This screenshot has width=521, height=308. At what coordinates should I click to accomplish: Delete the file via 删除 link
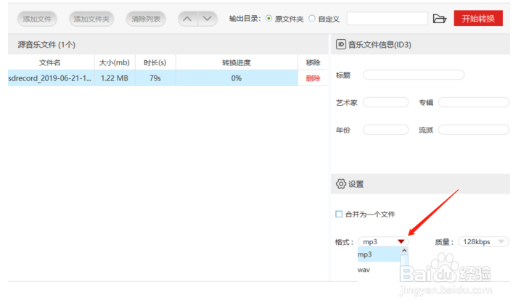click(x=313, y=78)
